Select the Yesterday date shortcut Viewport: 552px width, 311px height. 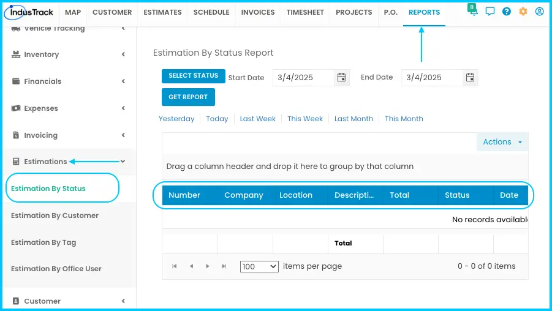click(176, 119)
